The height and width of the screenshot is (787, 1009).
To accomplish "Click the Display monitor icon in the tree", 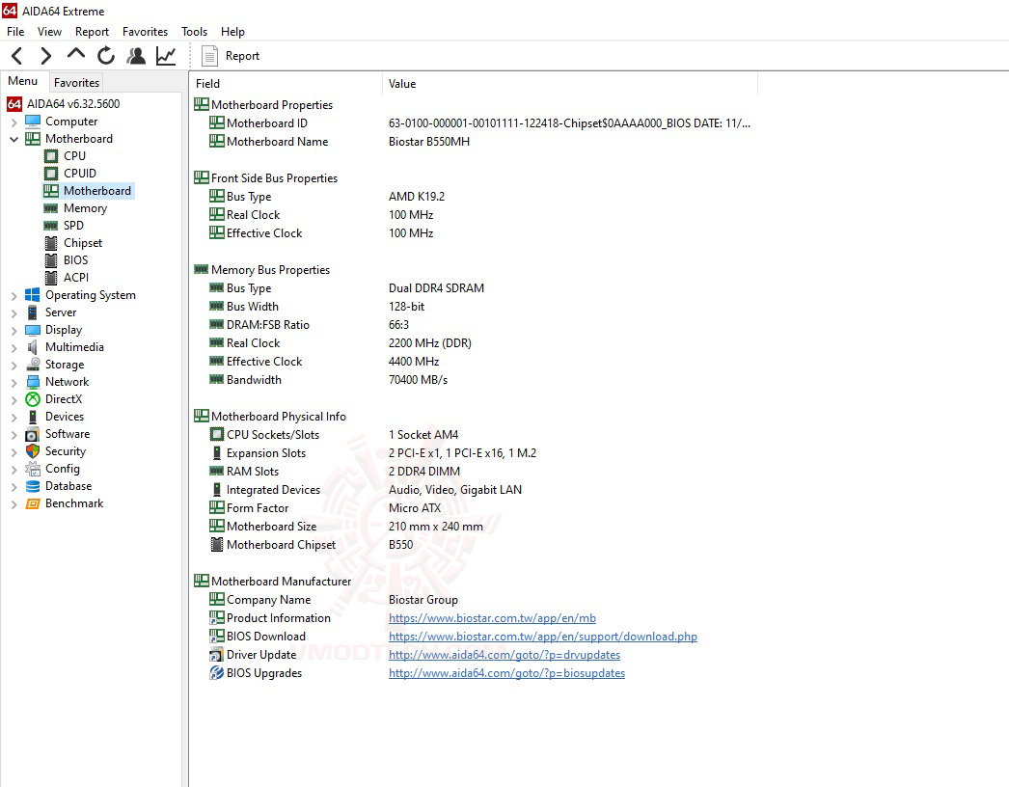I will 33,330.
